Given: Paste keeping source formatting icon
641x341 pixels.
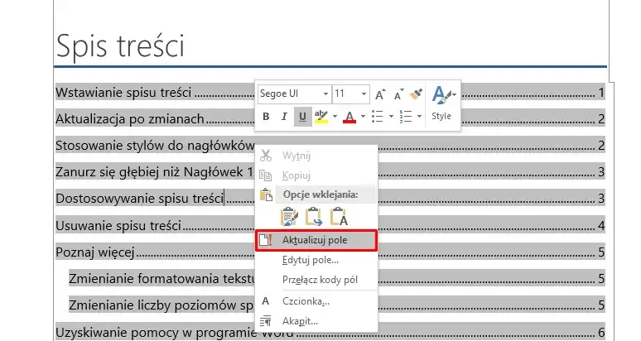Looking at the screenshot, I should coord(289,217).
